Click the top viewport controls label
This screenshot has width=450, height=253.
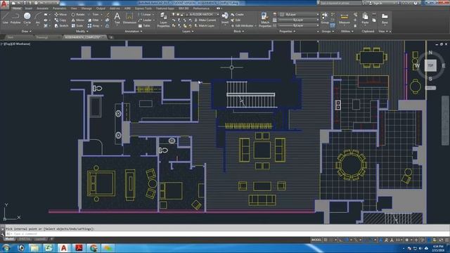tap(15, 44)
